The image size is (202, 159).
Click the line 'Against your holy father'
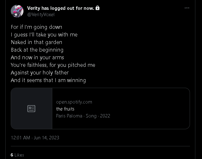40,73
